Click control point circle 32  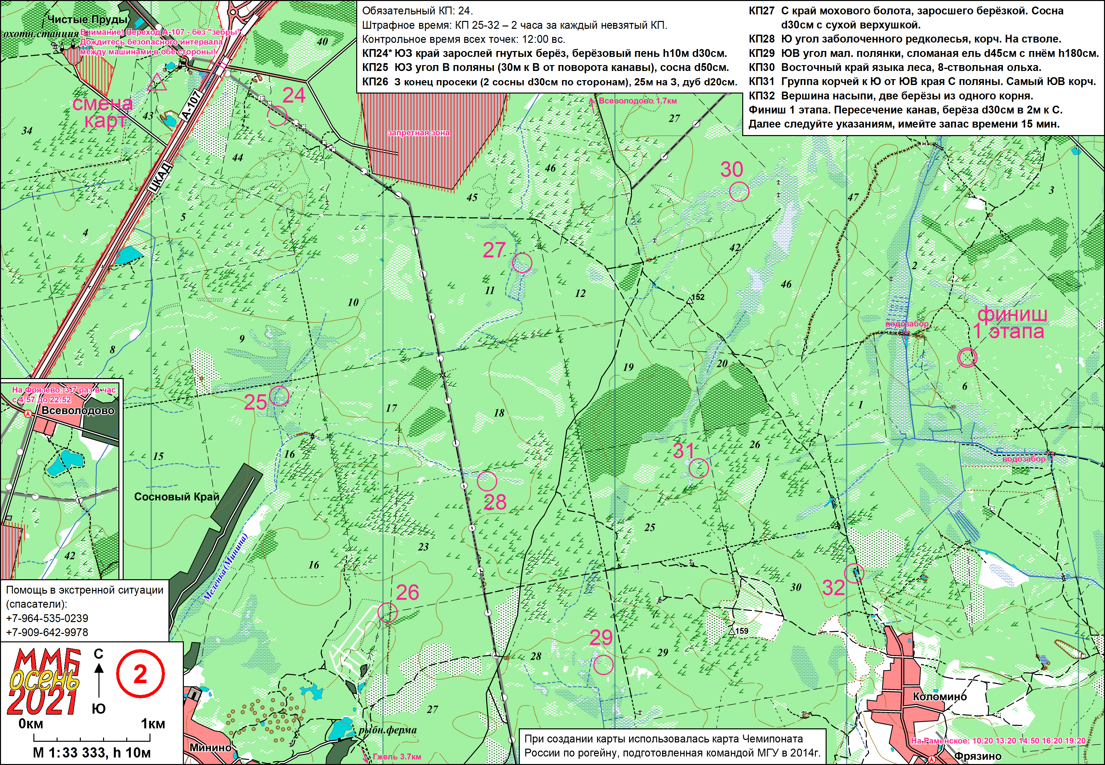pyautogui.click(x=854, y=573)
